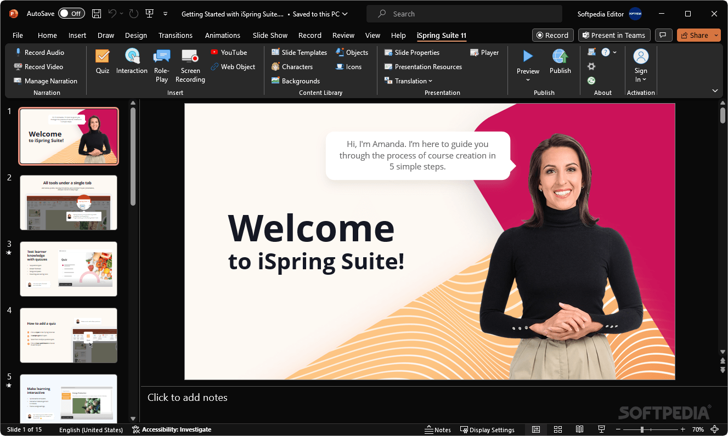Select slide 4 thumbnail How to add a quiz
This screenshot has width=728, height=436.
click(x=69, y=335)
